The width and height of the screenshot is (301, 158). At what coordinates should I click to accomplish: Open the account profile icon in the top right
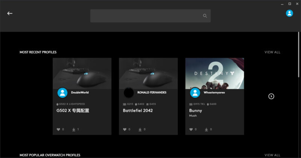click(289, 13)
